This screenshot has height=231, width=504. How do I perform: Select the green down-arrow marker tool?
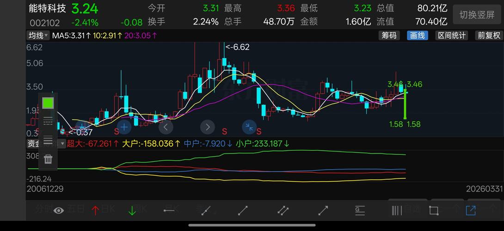click(132, 210)
